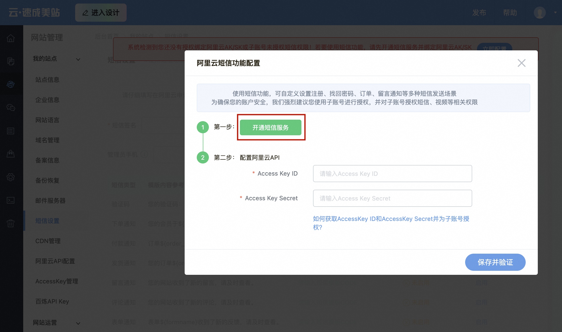This screenshot has height=332, width=562.
Task: Open 站点信息 in the side menu
Action: 47,80
